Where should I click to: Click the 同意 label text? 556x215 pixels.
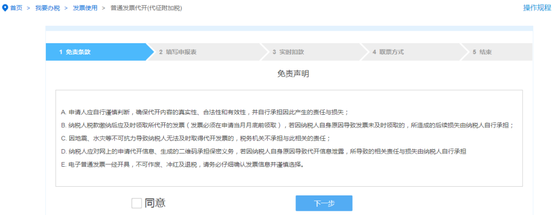pos(155,203)
